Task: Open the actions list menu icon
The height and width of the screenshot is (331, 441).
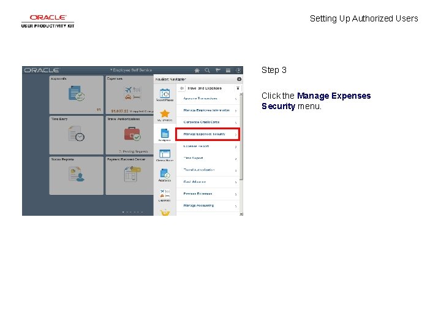Action: pyautogui.click(x=228, y=70)
